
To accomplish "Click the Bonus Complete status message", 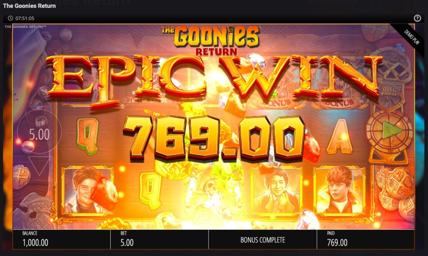I will pyautogui.click(x=262, y=240).
